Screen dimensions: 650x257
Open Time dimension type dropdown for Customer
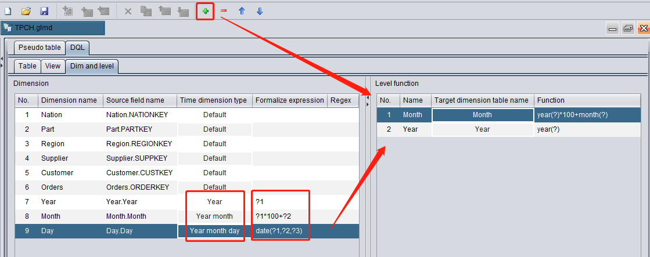tap(215, 172)
